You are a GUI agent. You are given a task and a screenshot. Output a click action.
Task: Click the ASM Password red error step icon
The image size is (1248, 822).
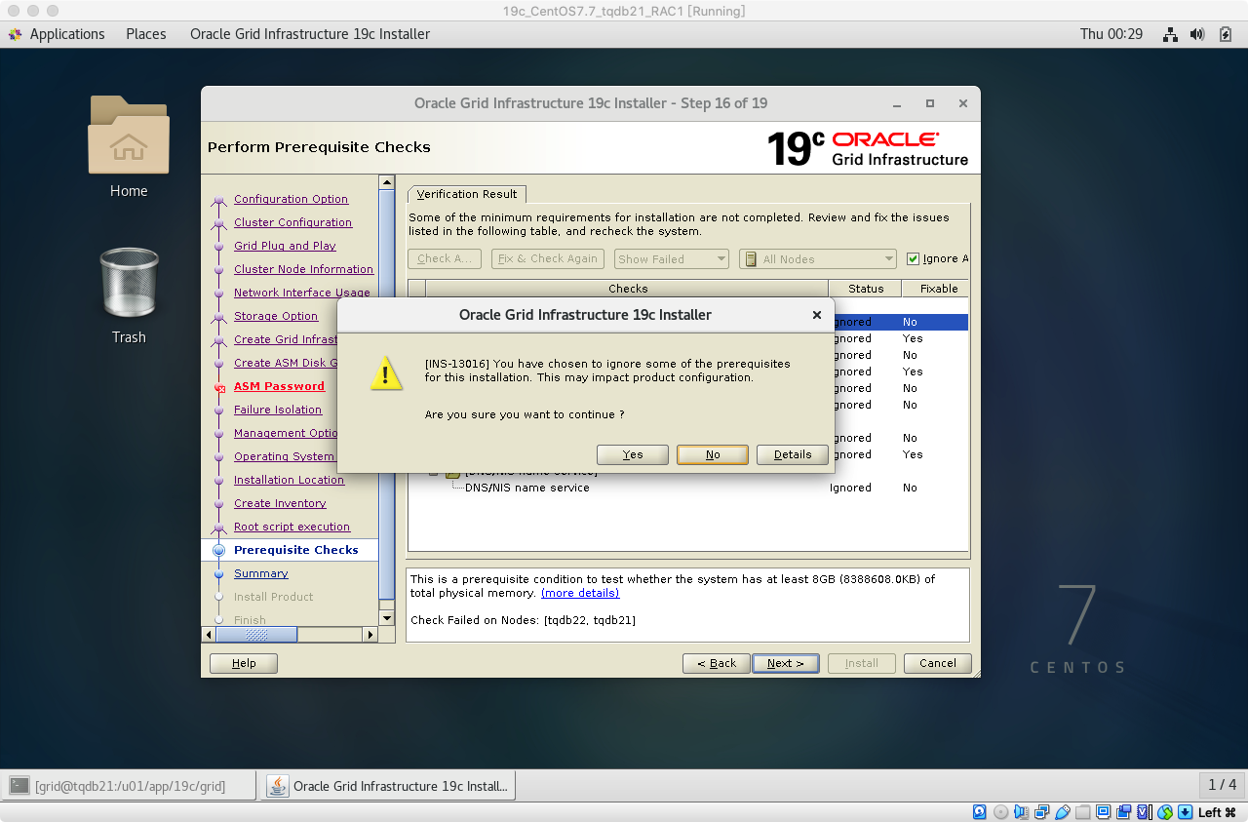[218, 387]
